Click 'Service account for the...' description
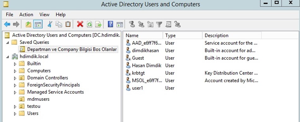Viewport: 300px width, 122px height. [231, 43]
